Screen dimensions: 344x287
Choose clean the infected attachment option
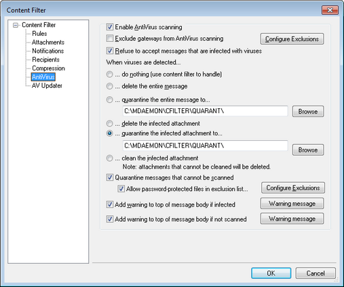[109, 158]
